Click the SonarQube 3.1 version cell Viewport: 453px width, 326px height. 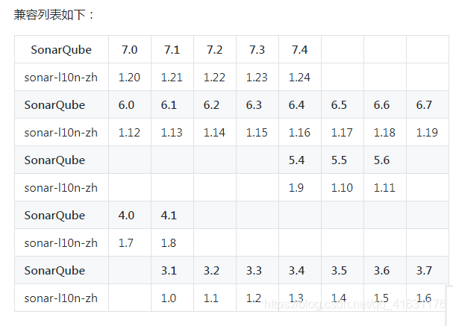coord(169,271)
